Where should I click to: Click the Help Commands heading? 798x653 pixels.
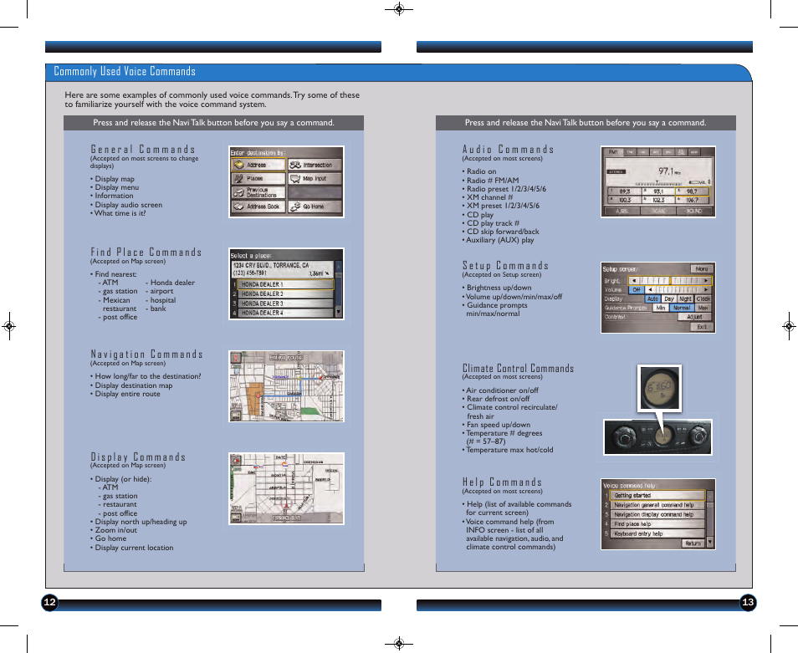tap(502, 482)
